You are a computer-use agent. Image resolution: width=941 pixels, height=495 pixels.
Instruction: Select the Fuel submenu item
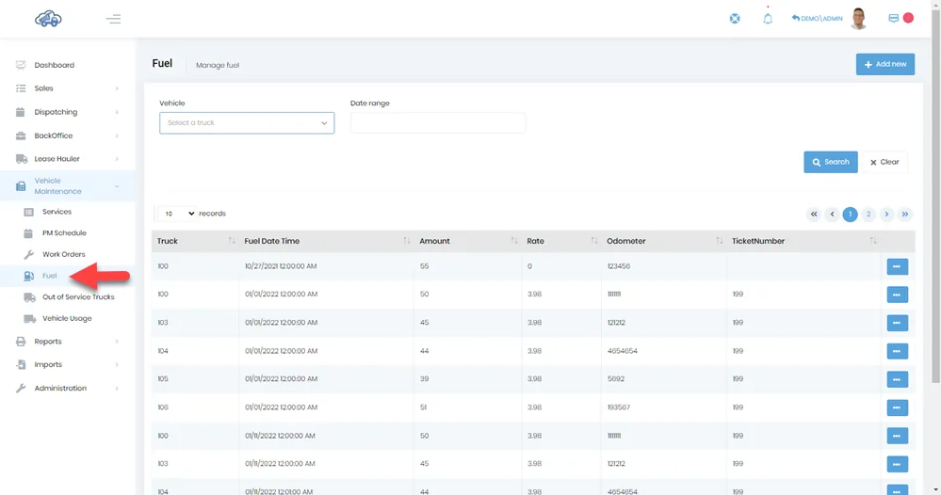(x=49, y=276)
